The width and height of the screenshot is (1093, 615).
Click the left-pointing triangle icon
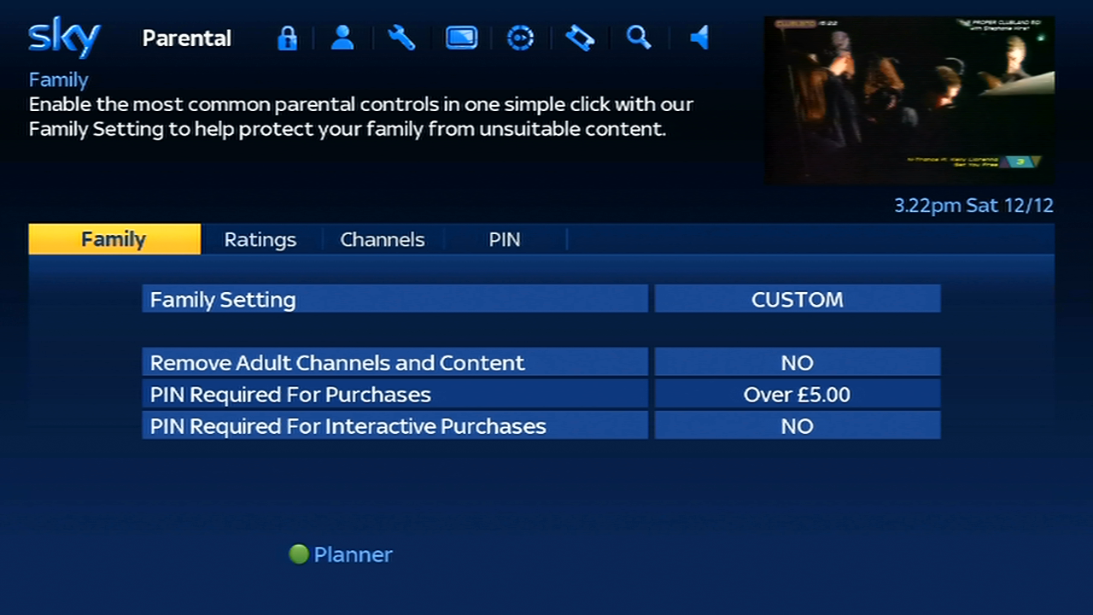[699, 38]
